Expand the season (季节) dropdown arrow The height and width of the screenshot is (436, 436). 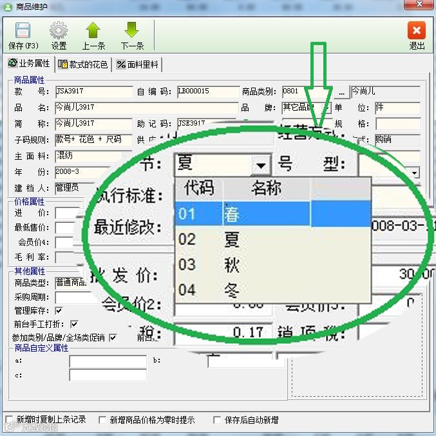pos(261,165)
